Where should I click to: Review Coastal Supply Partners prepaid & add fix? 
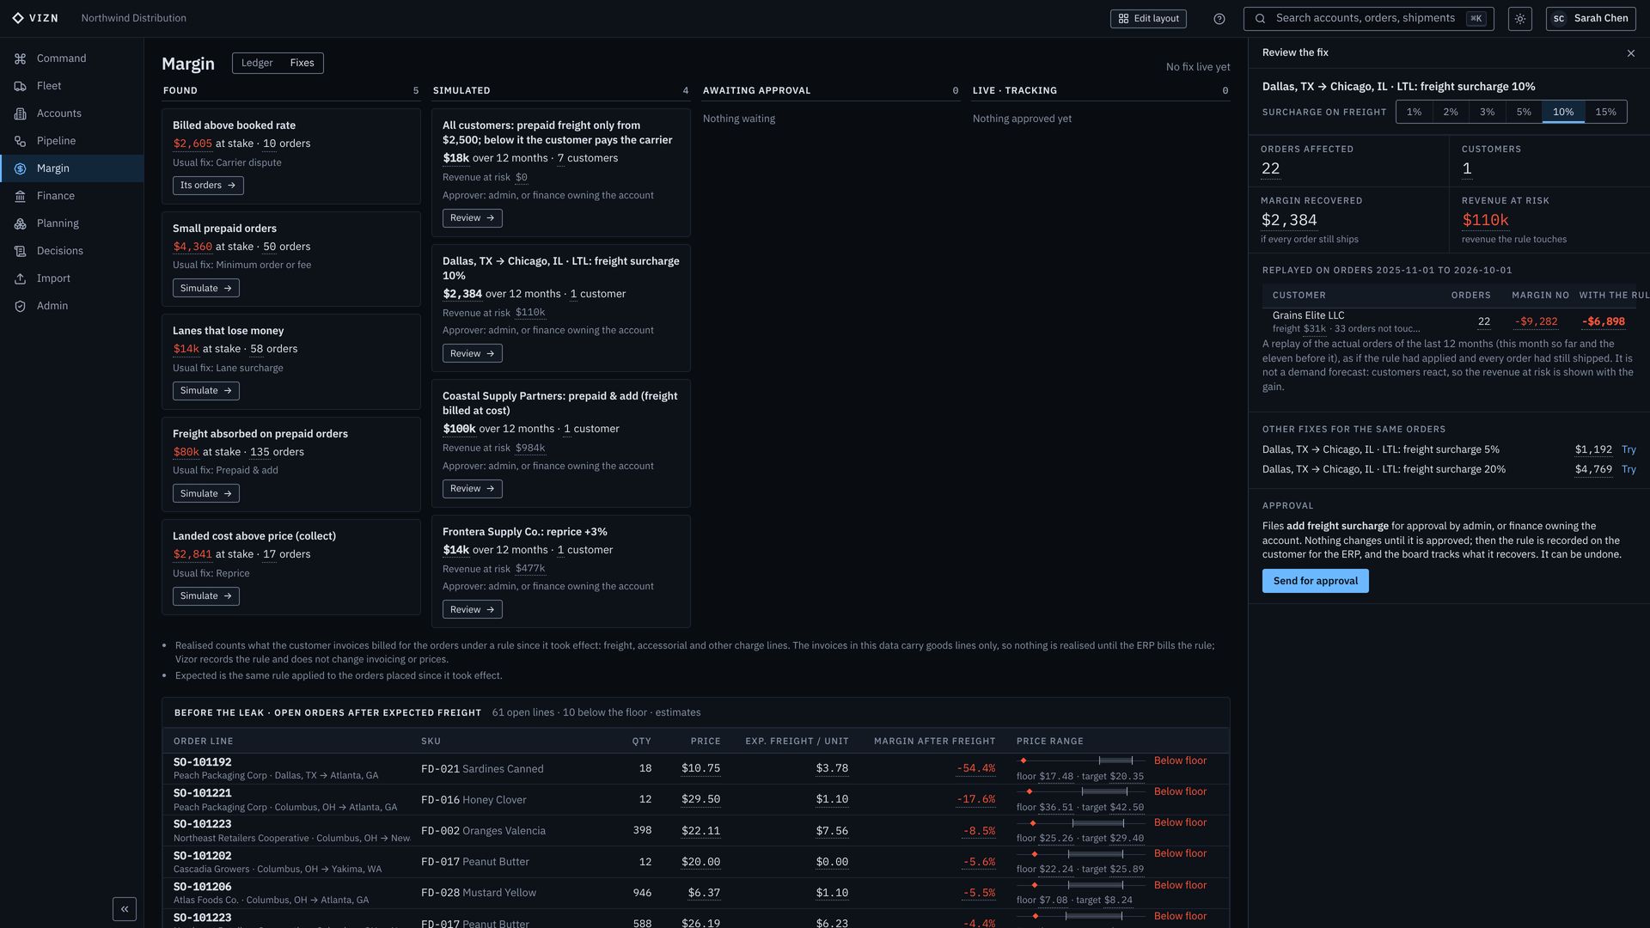(473, 489)
